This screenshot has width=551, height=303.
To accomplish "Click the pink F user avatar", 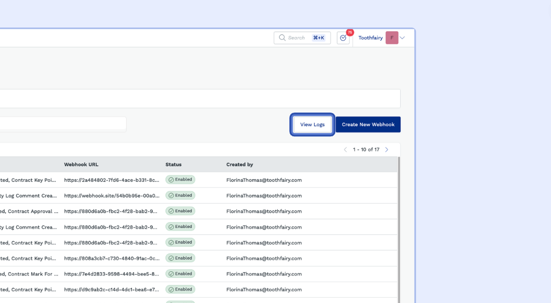I will click(392, 38).
